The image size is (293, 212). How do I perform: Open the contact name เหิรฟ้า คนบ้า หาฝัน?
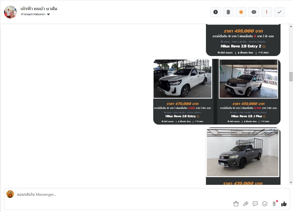click(39, 9)
